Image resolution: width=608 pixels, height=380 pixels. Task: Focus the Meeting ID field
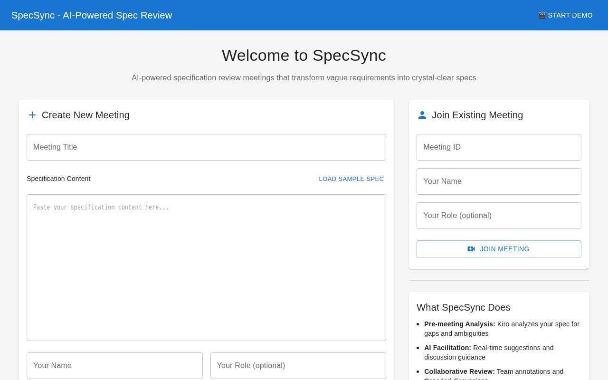(499, 147)
